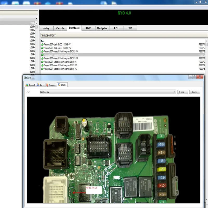Screen dimensions: 208x208
Task: Click the parent folder up-arrow icon
Action: pyautogui.click(x=42, y=41)
